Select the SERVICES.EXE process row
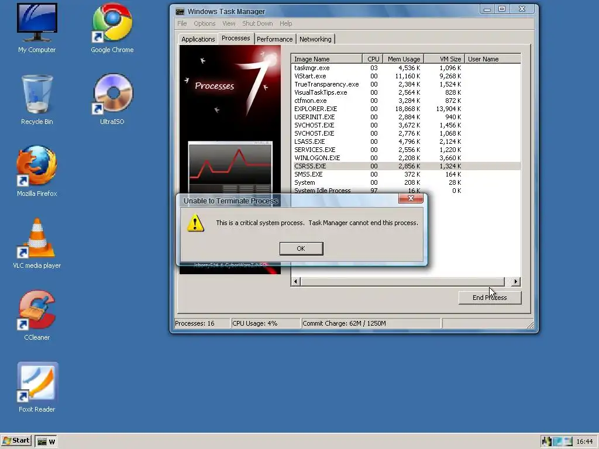Image resolution: width=599 pixels, height=449 pixels. pos(406,150)
